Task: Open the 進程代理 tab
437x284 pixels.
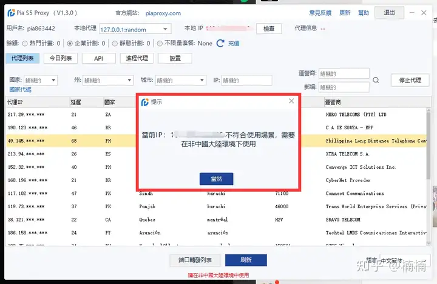Action: point(137,58)
